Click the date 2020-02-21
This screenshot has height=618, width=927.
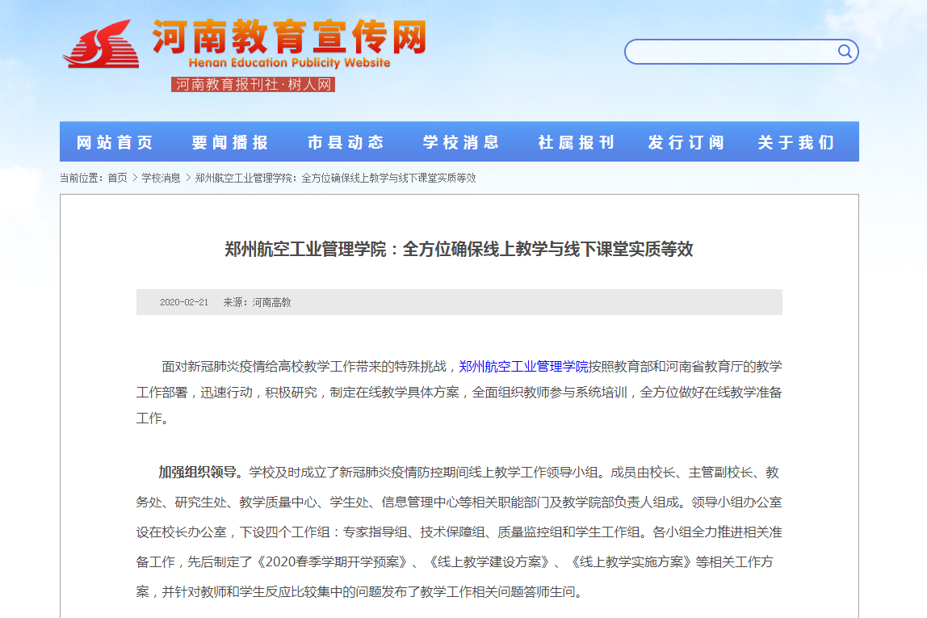tap(184, 302)
